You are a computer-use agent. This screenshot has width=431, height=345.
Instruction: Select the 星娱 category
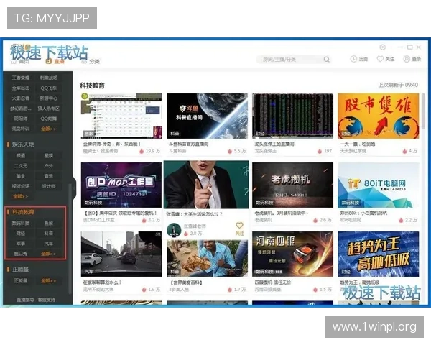49,156
